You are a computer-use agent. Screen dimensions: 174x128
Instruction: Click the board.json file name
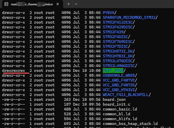(114, 100)
